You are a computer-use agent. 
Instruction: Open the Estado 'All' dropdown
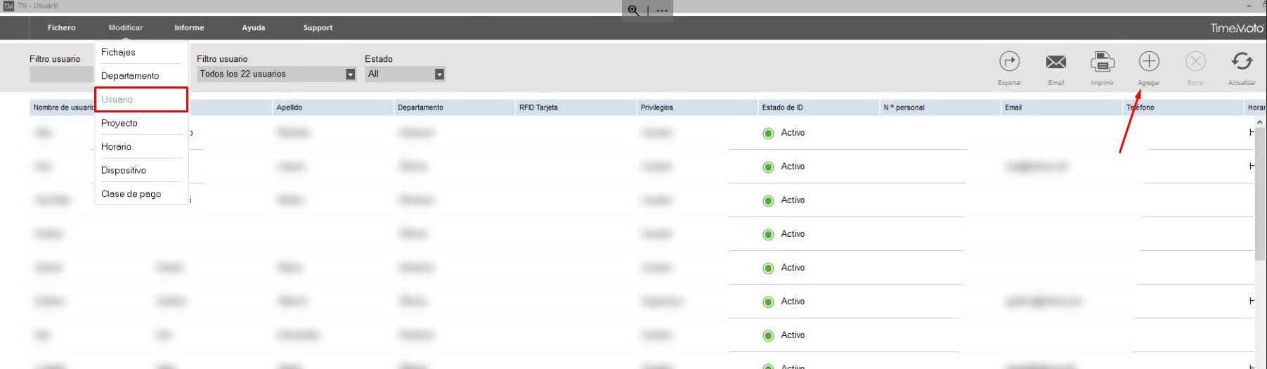pos(439,75)
